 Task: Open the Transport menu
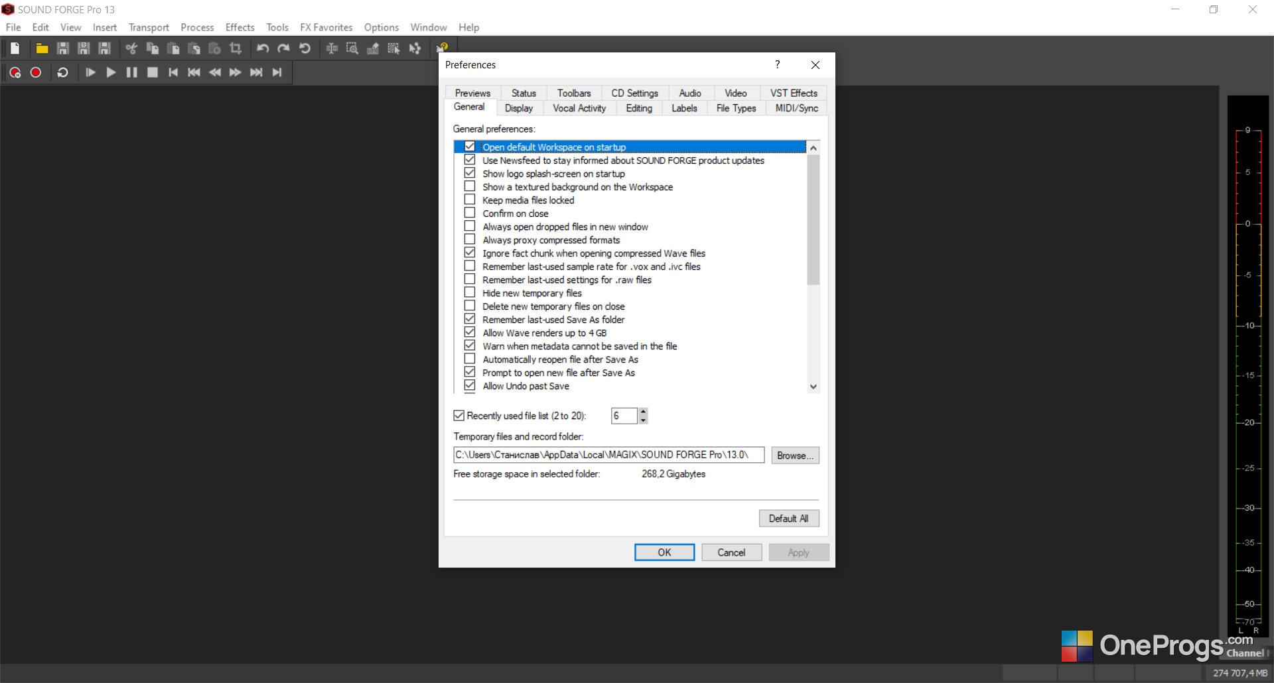pos(149,27)
